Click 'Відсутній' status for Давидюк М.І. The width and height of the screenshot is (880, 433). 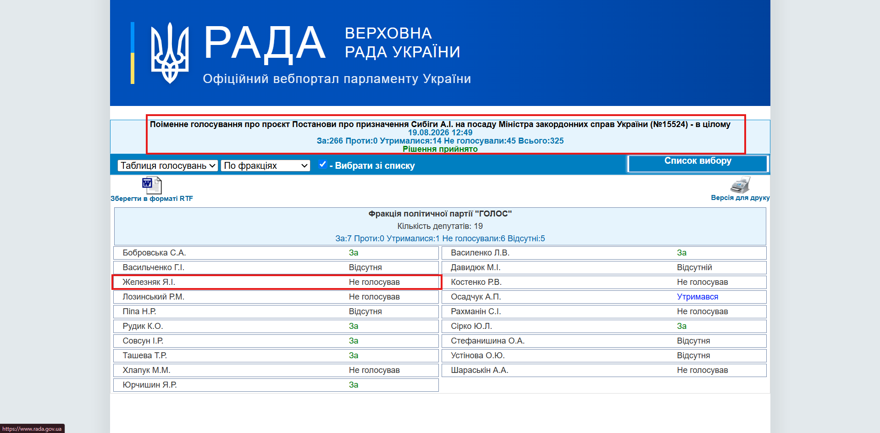(x=694, y=267)
